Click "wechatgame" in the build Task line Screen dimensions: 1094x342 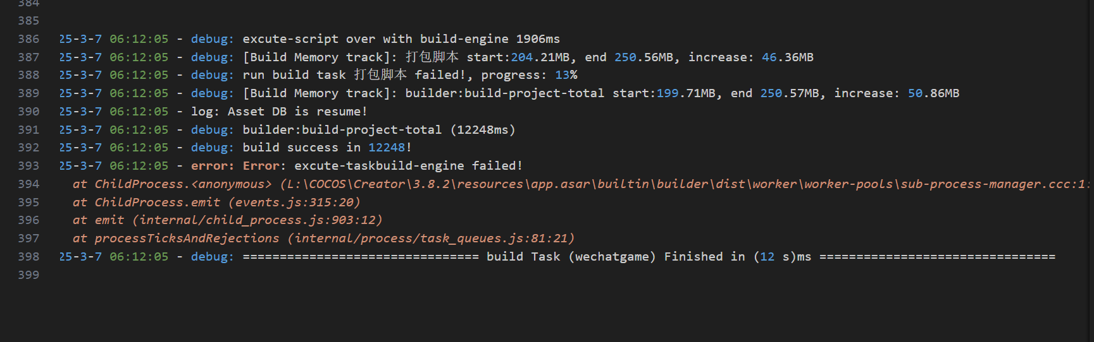pyautogui.click(x=612, y=257)
